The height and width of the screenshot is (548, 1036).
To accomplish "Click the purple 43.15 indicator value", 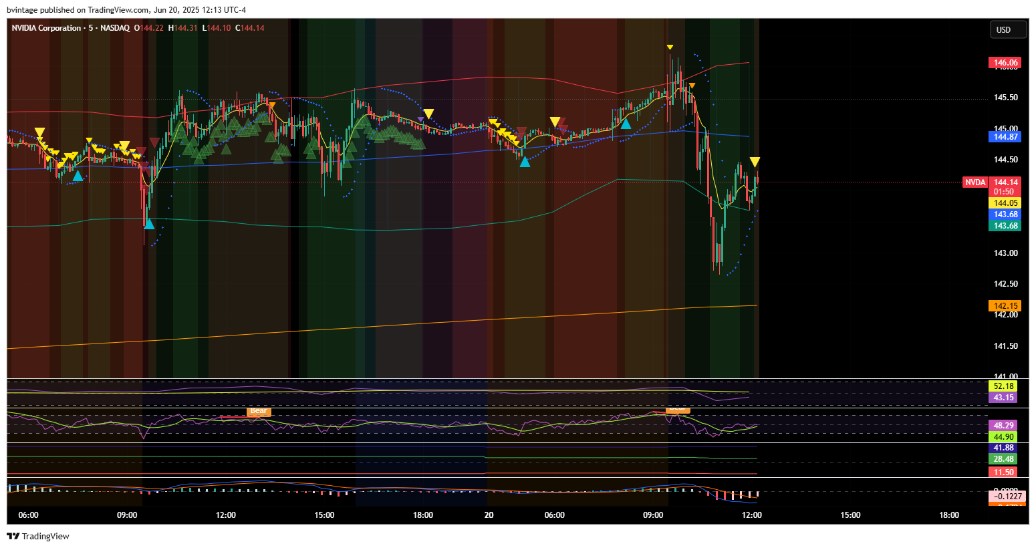I will pyautogui.click(x=1003, y=398).
